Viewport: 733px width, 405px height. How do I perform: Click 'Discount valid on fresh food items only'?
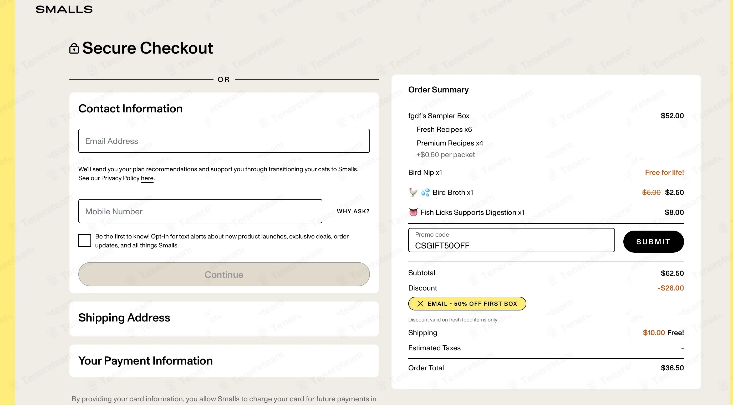tap(453, 320)
